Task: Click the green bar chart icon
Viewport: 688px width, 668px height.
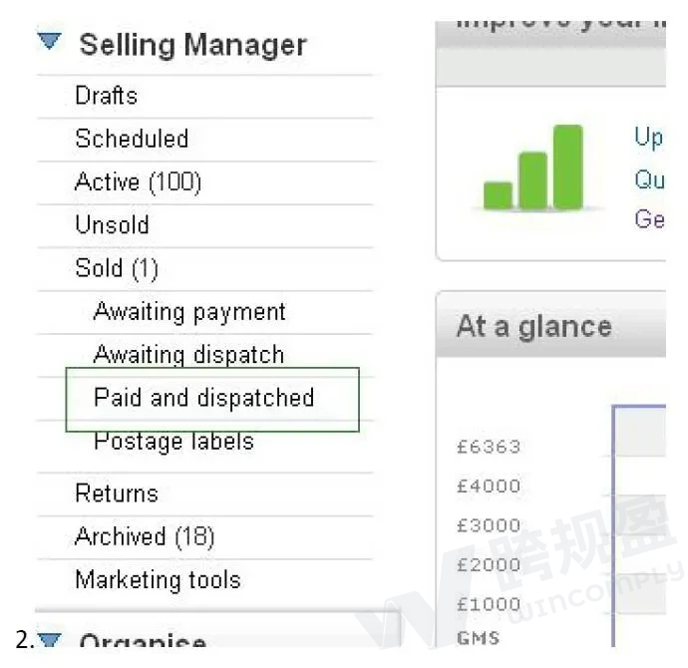Action: (x=532, y=168)
